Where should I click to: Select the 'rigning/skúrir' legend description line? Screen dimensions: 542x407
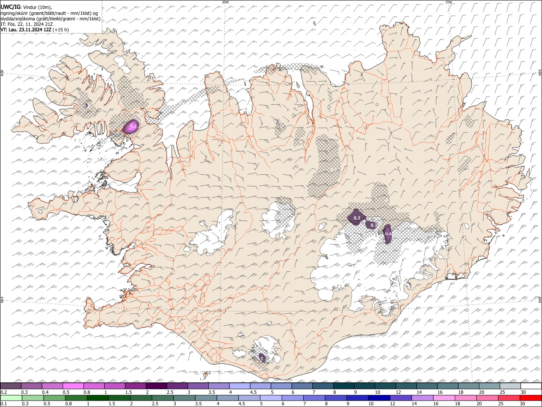click(x=49, y=13)
